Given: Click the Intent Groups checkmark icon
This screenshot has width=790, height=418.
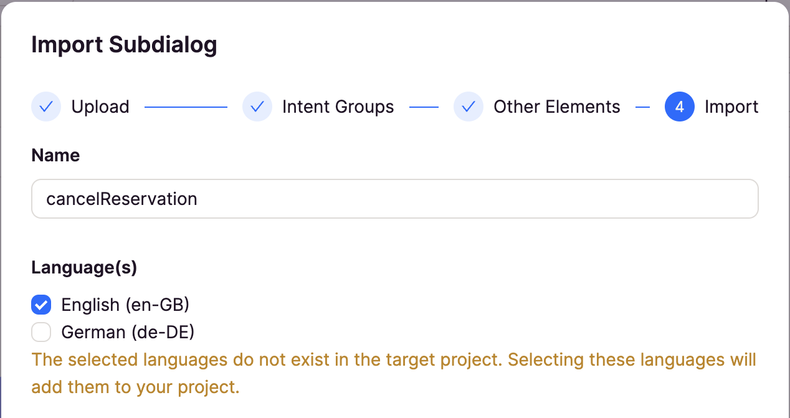Looking at the screenshot, I should (x=257, y=107).
